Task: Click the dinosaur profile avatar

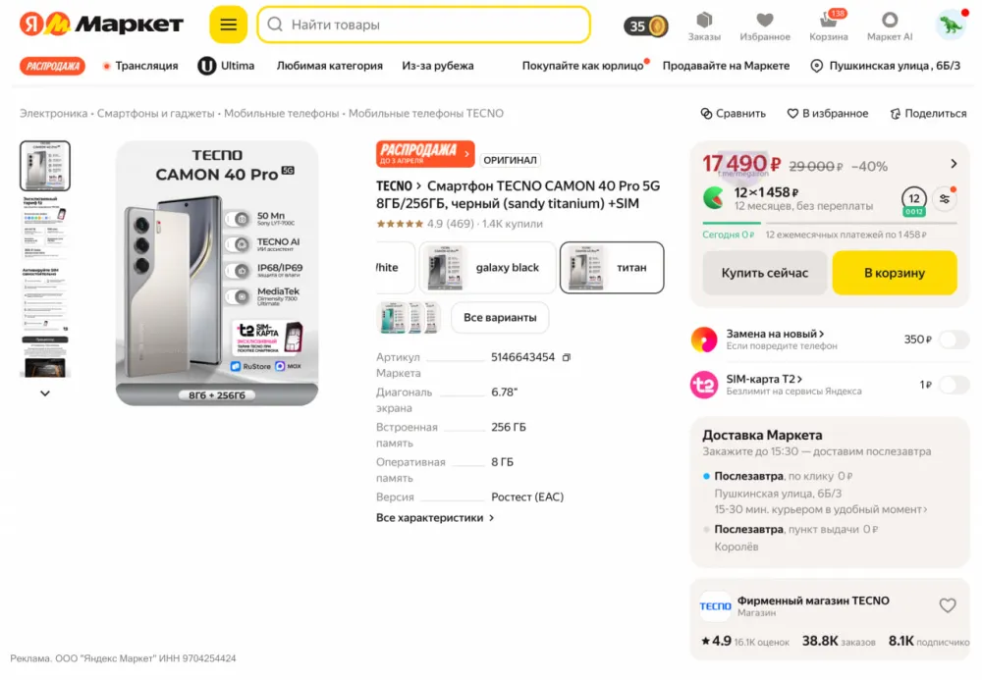Action: pyautogui.click(x=951, y=26)
